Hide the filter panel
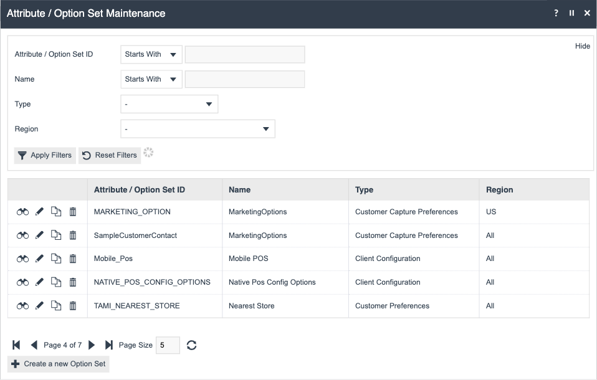 click(583, 45)
